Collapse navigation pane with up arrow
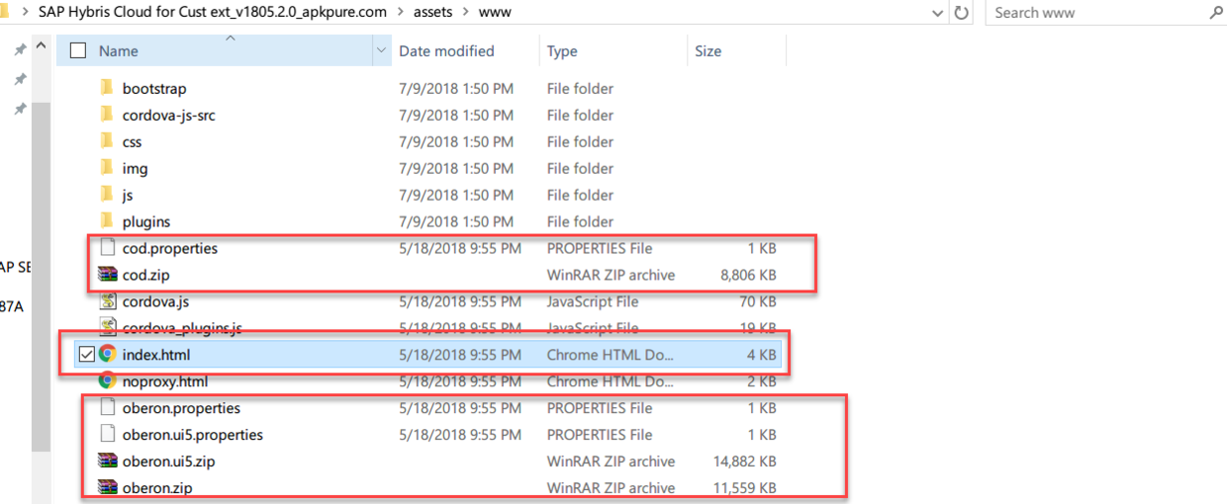The height and width of the screenshot is (504, 1227). (x=41, y=46)
